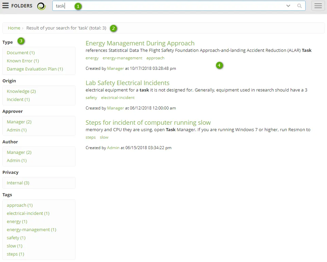Go to Home breadcrumb
This screenshot has height=262, width=327.
point(14,28)
